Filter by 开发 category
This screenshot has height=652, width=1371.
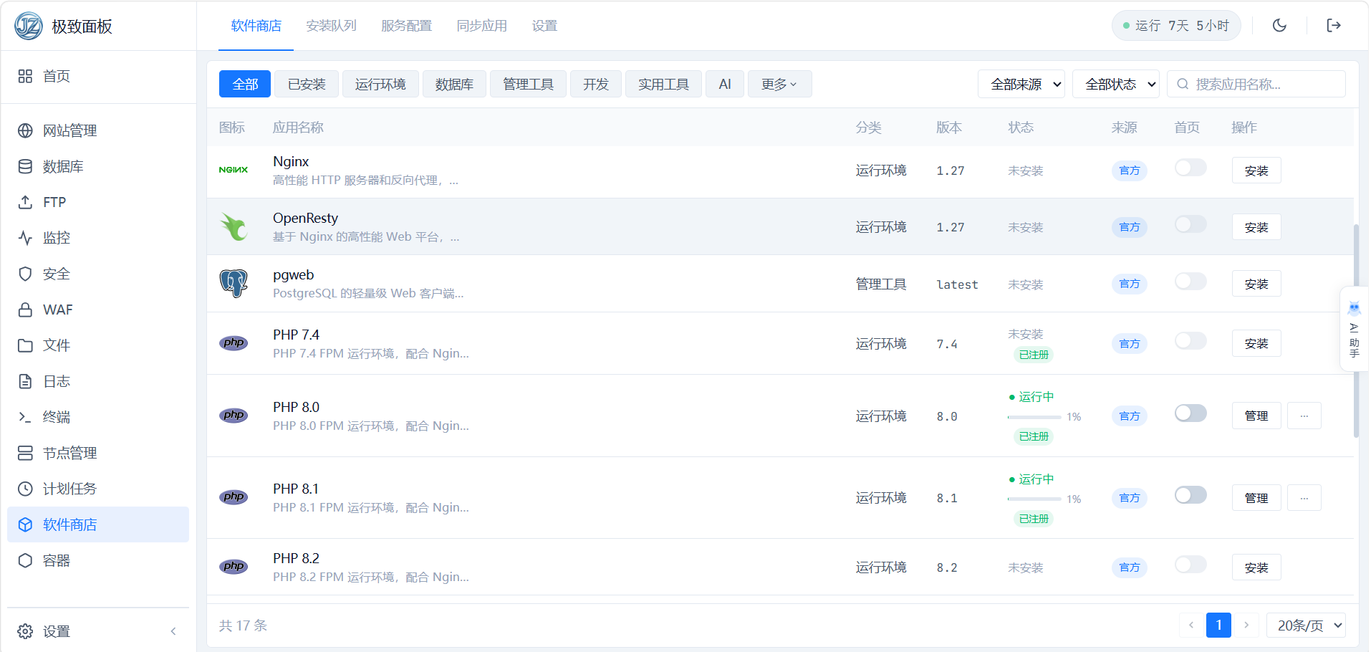(x=595, y=85)
